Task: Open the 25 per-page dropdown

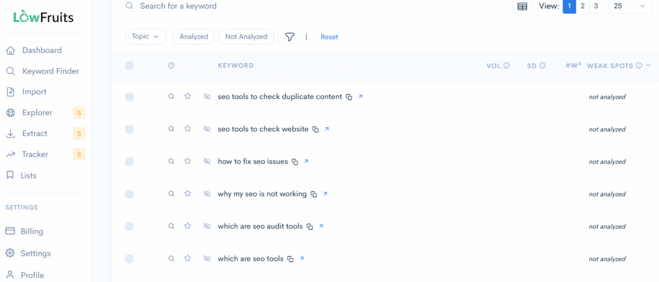Action: click(629, 6)
